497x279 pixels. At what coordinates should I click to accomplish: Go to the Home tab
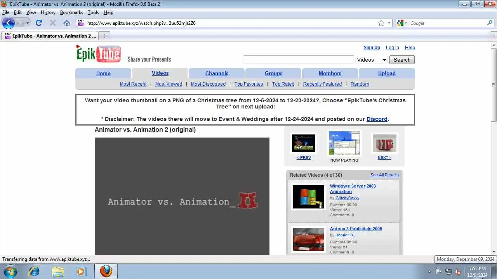103,73
